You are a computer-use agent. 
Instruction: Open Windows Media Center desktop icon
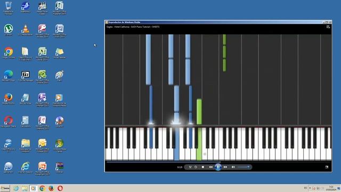59,146
